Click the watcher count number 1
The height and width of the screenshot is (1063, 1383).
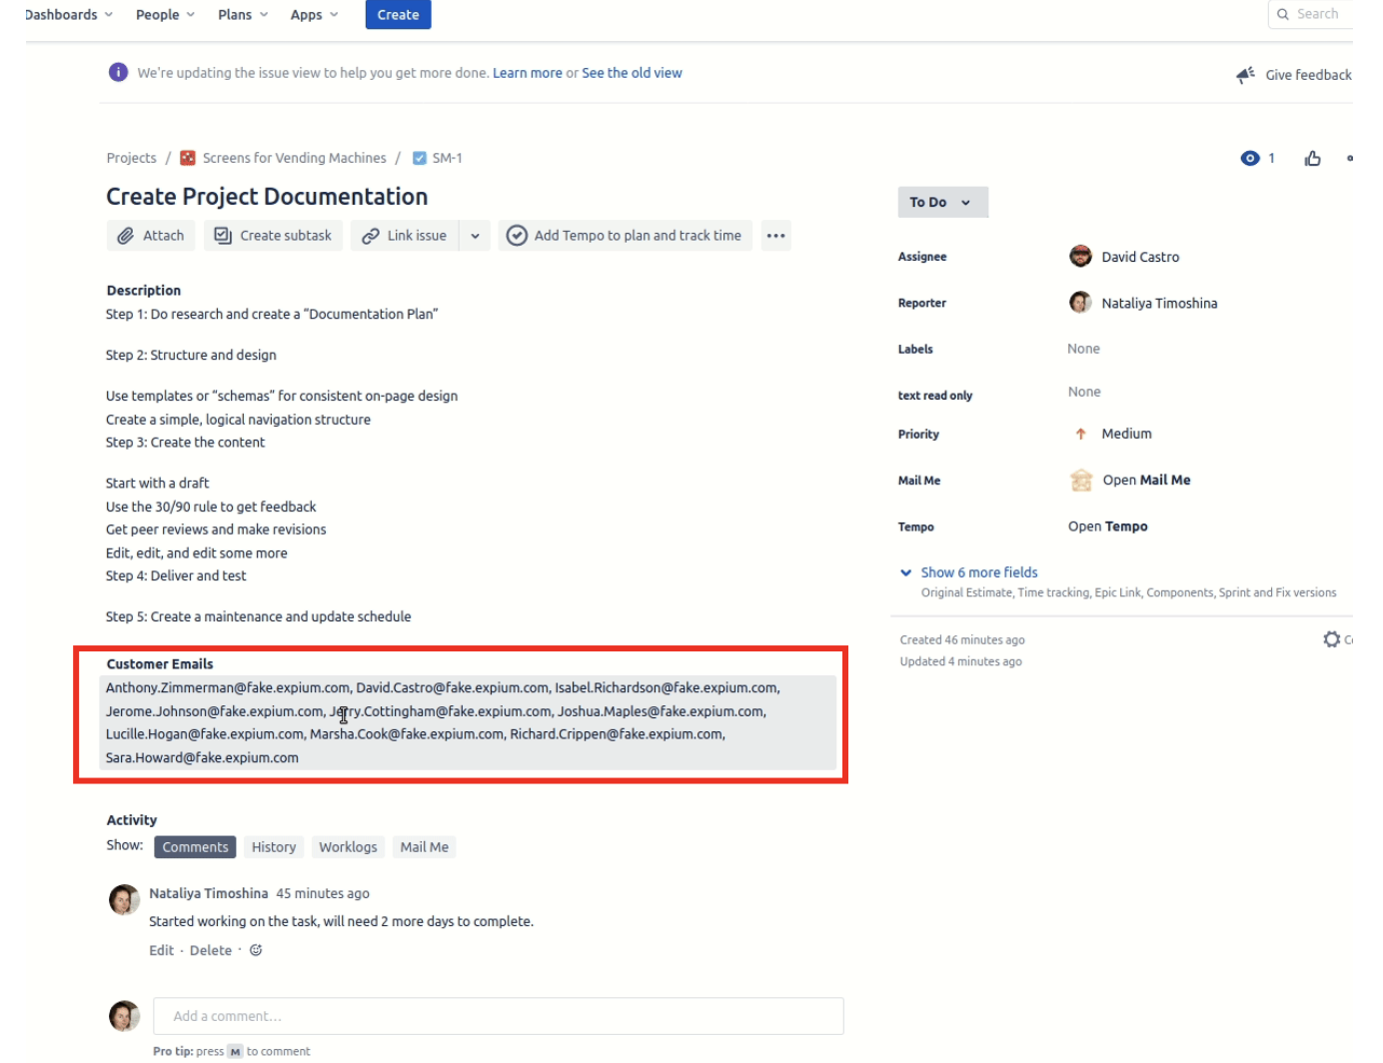click(x=1271, y=158)
